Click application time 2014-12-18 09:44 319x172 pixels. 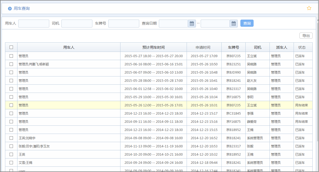click(x=204, y=162)
